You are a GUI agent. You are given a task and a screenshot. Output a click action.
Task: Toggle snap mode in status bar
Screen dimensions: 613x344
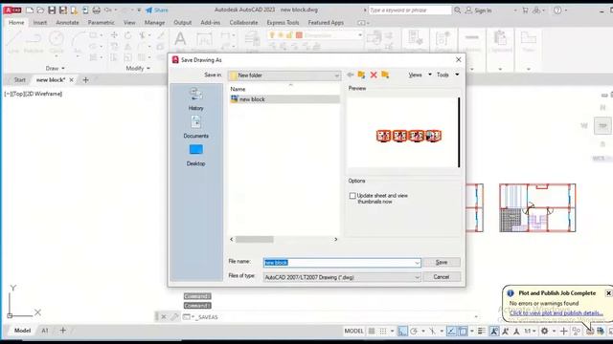383,332
